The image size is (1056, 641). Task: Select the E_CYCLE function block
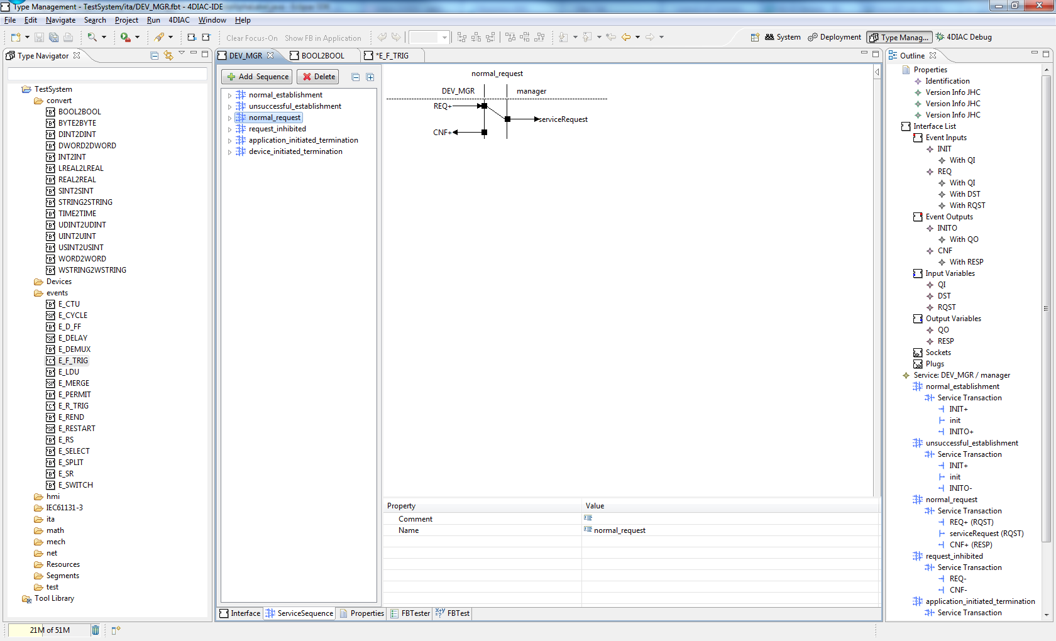click(73, 315)
